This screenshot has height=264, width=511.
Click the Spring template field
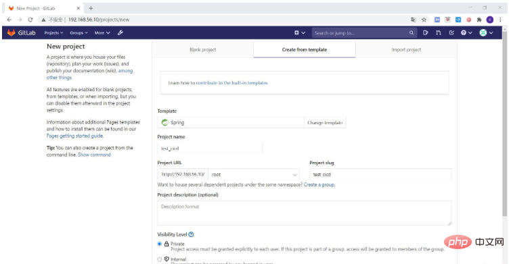(231, 123)
